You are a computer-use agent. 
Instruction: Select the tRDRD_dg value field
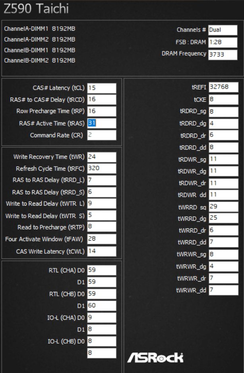tap(224, 124)
